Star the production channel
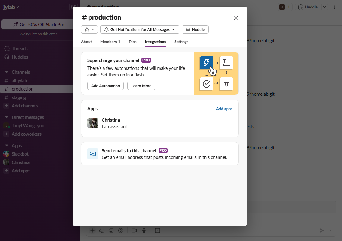The height and width of the screenshot is (241, 342). tap(87, 29)
